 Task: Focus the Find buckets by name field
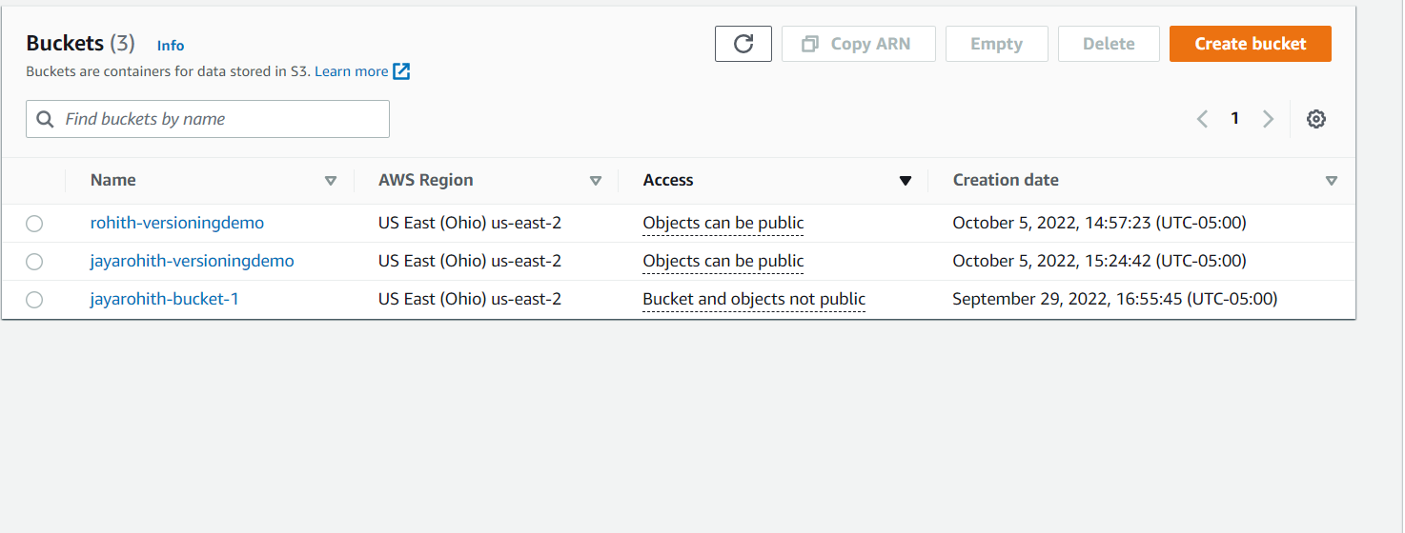(208, 119)
